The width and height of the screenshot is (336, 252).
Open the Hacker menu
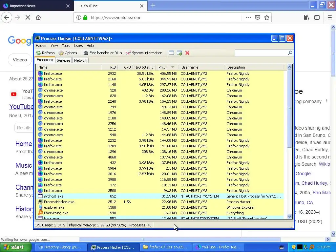click(41, 46)
